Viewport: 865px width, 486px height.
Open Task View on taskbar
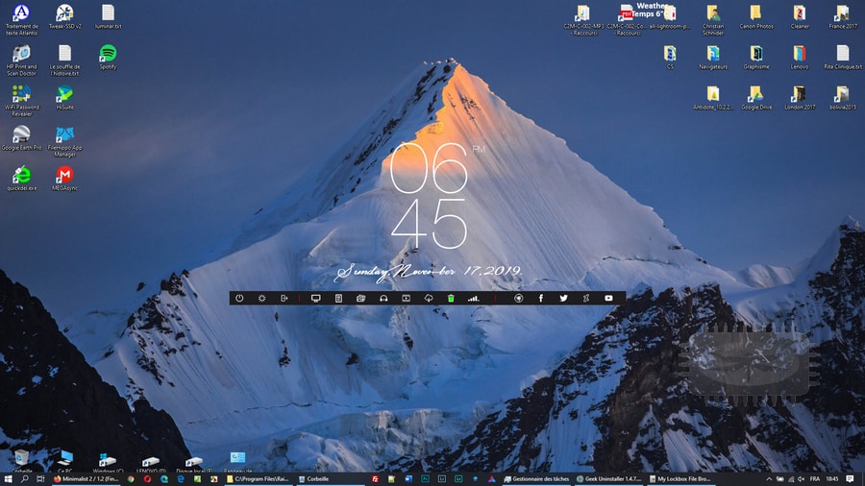point(40,479)
